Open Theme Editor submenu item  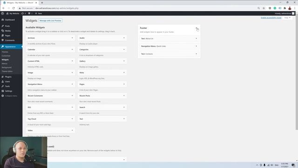coord(7,71)
